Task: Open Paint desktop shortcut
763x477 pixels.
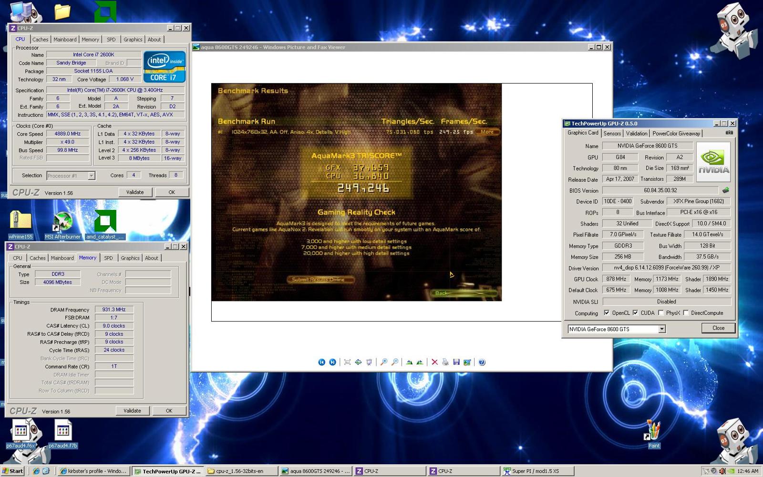Action: tap(653, 433)
